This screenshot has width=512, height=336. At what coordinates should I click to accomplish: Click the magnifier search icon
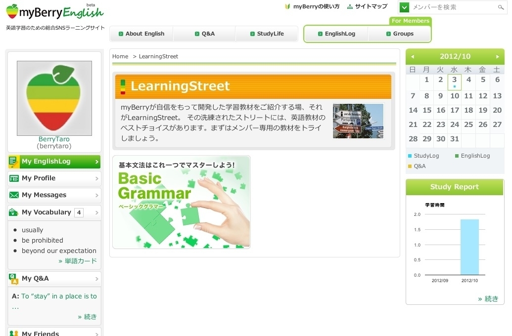pos(501,7)
